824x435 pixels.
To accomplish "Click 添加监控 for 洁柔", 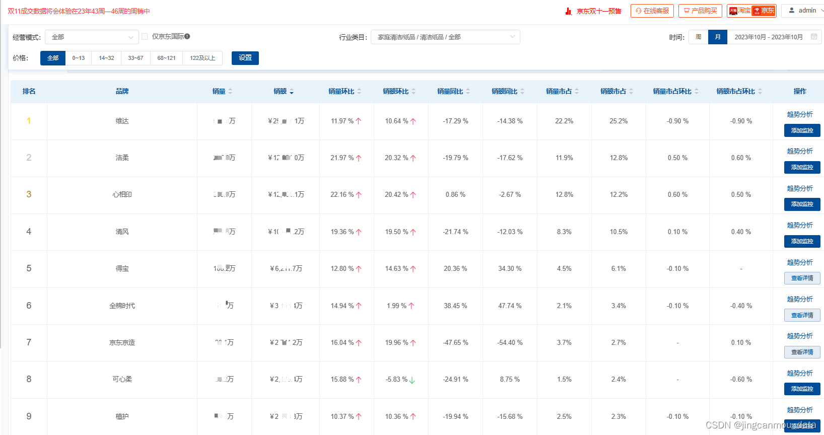I will pos(802,167).
